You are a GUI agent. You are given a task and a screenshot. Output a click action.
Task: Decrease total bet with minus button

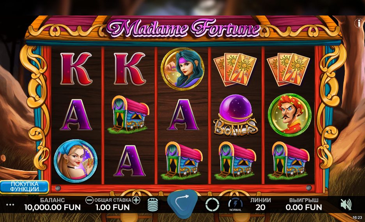click(89, 200)
